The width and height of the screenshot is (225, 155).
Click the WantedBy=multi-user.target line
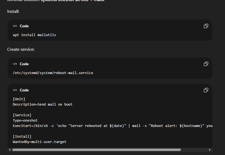[39, 142]
